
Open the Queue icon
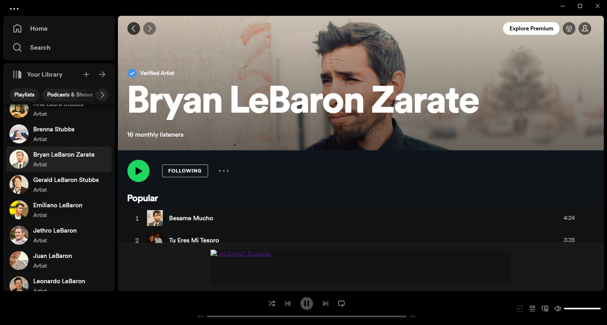pos(532,309)
